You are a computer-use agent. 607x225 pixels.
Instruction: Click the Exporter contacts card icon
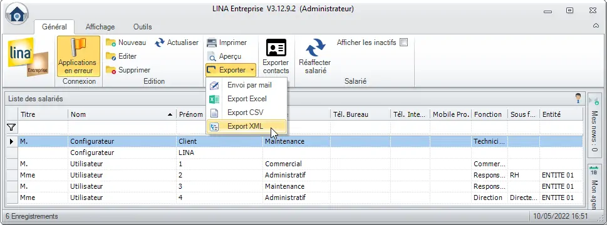[276, 48]
